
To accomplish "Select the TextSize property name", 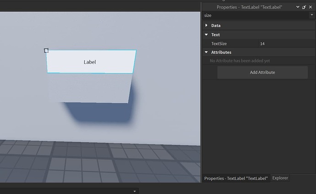I will [219, 43].
